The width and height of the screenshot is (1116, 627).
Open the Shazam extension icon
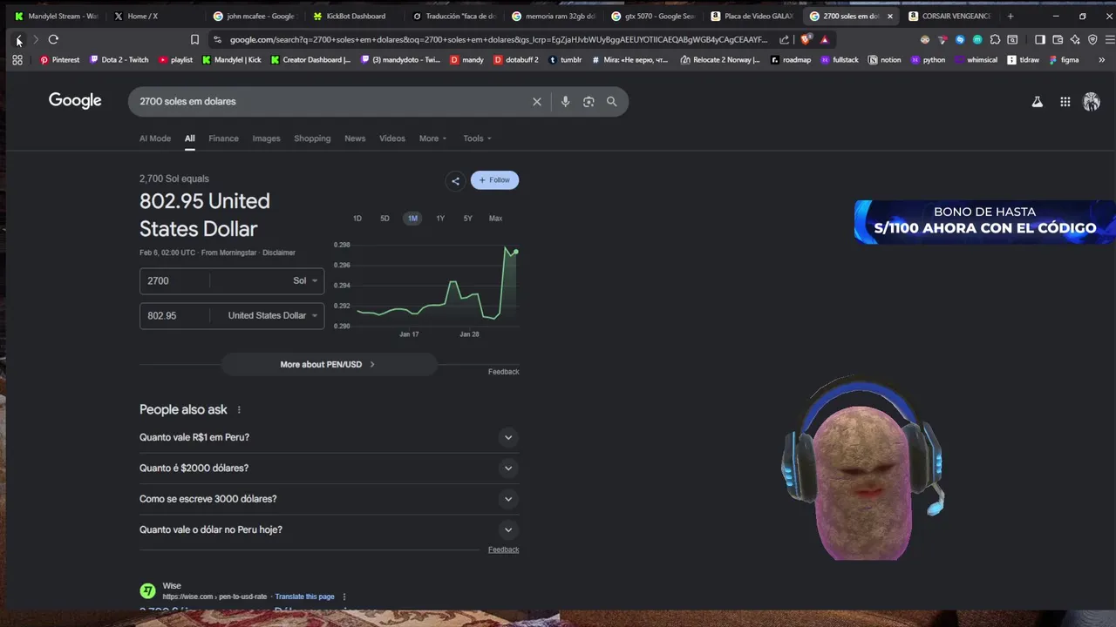click(x=960, y=39)
